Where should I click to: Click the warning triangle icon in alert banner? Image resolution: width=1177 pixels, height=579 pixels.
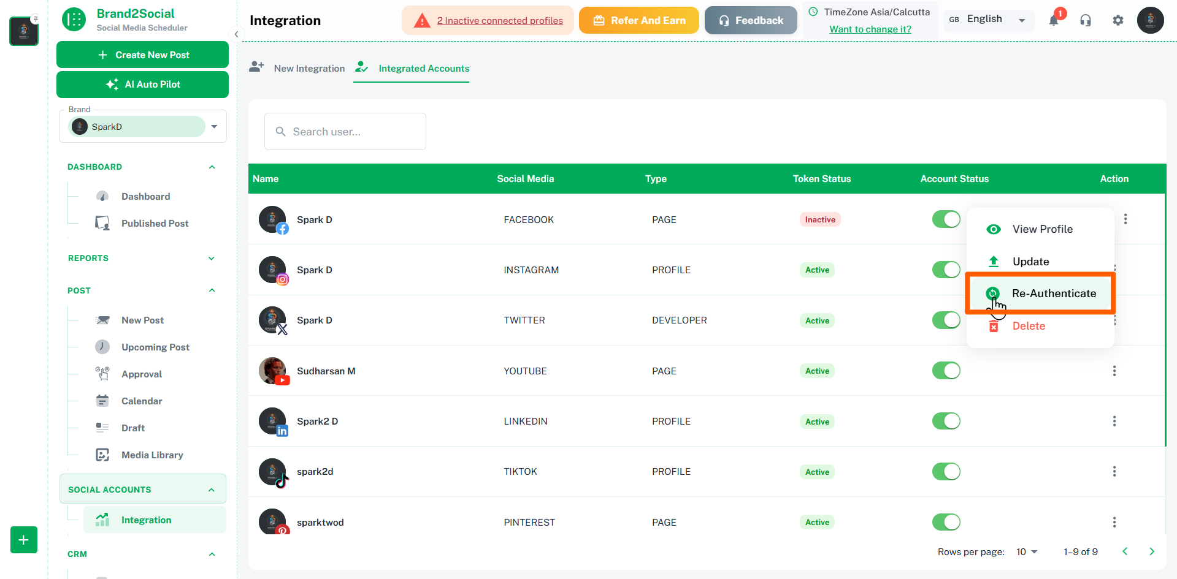422,21
